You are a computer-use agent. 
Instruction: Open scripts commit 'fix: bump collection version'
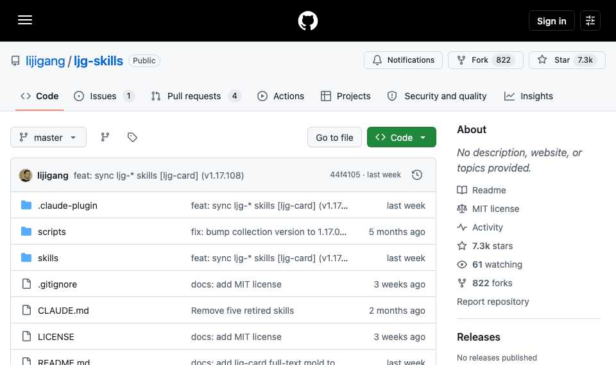coord(269,232)
